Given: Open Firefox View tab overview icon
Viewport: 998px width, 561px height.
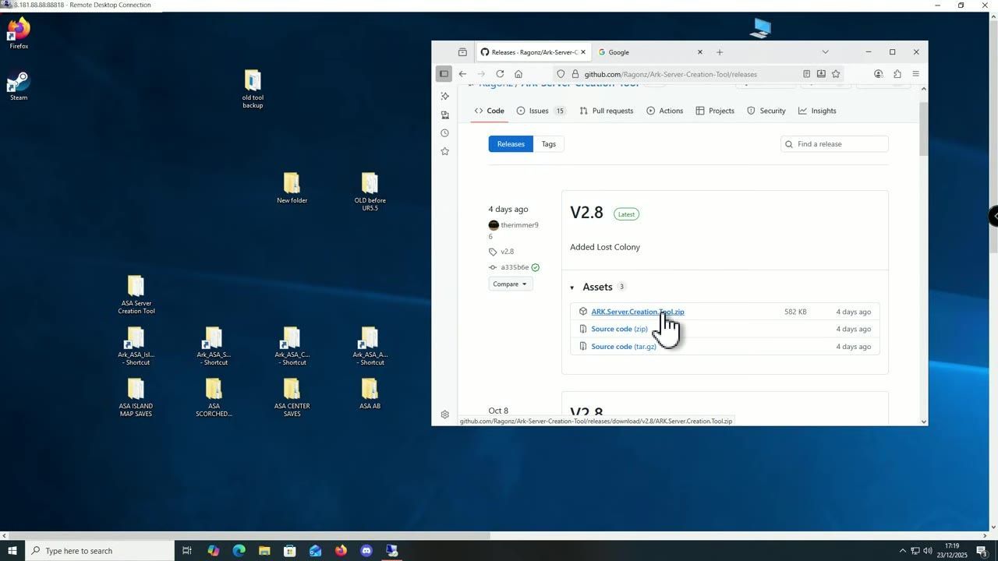Looking at the screenshot, I should point(462,52).
